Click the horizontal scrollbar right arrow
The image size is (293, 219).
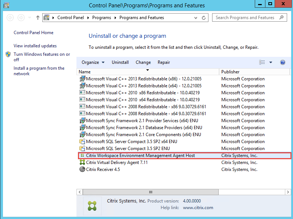(288, 192)
